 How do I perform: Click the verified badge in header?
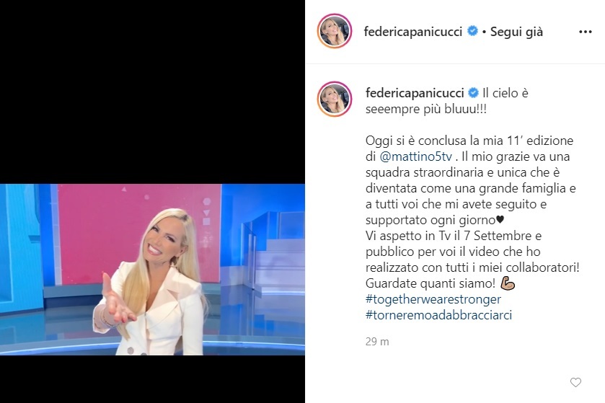tap(472, 31)
